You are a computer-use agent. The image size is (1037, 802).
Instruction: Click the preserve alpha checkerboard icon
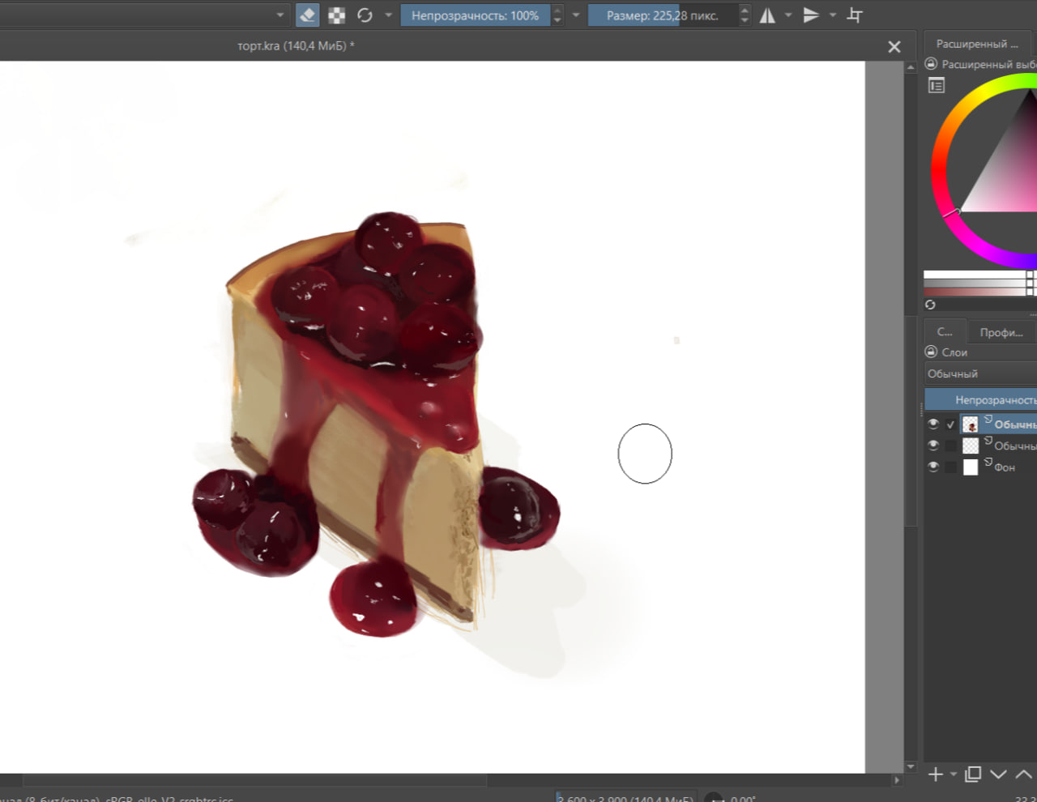click(x=336, y=15)
